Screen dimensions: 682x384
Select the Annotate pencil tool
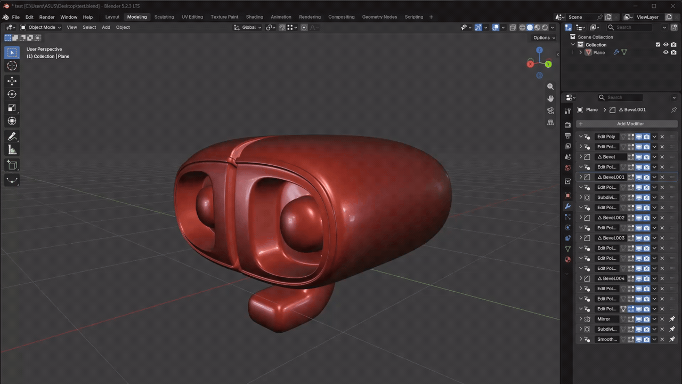(x=12, y=137)
